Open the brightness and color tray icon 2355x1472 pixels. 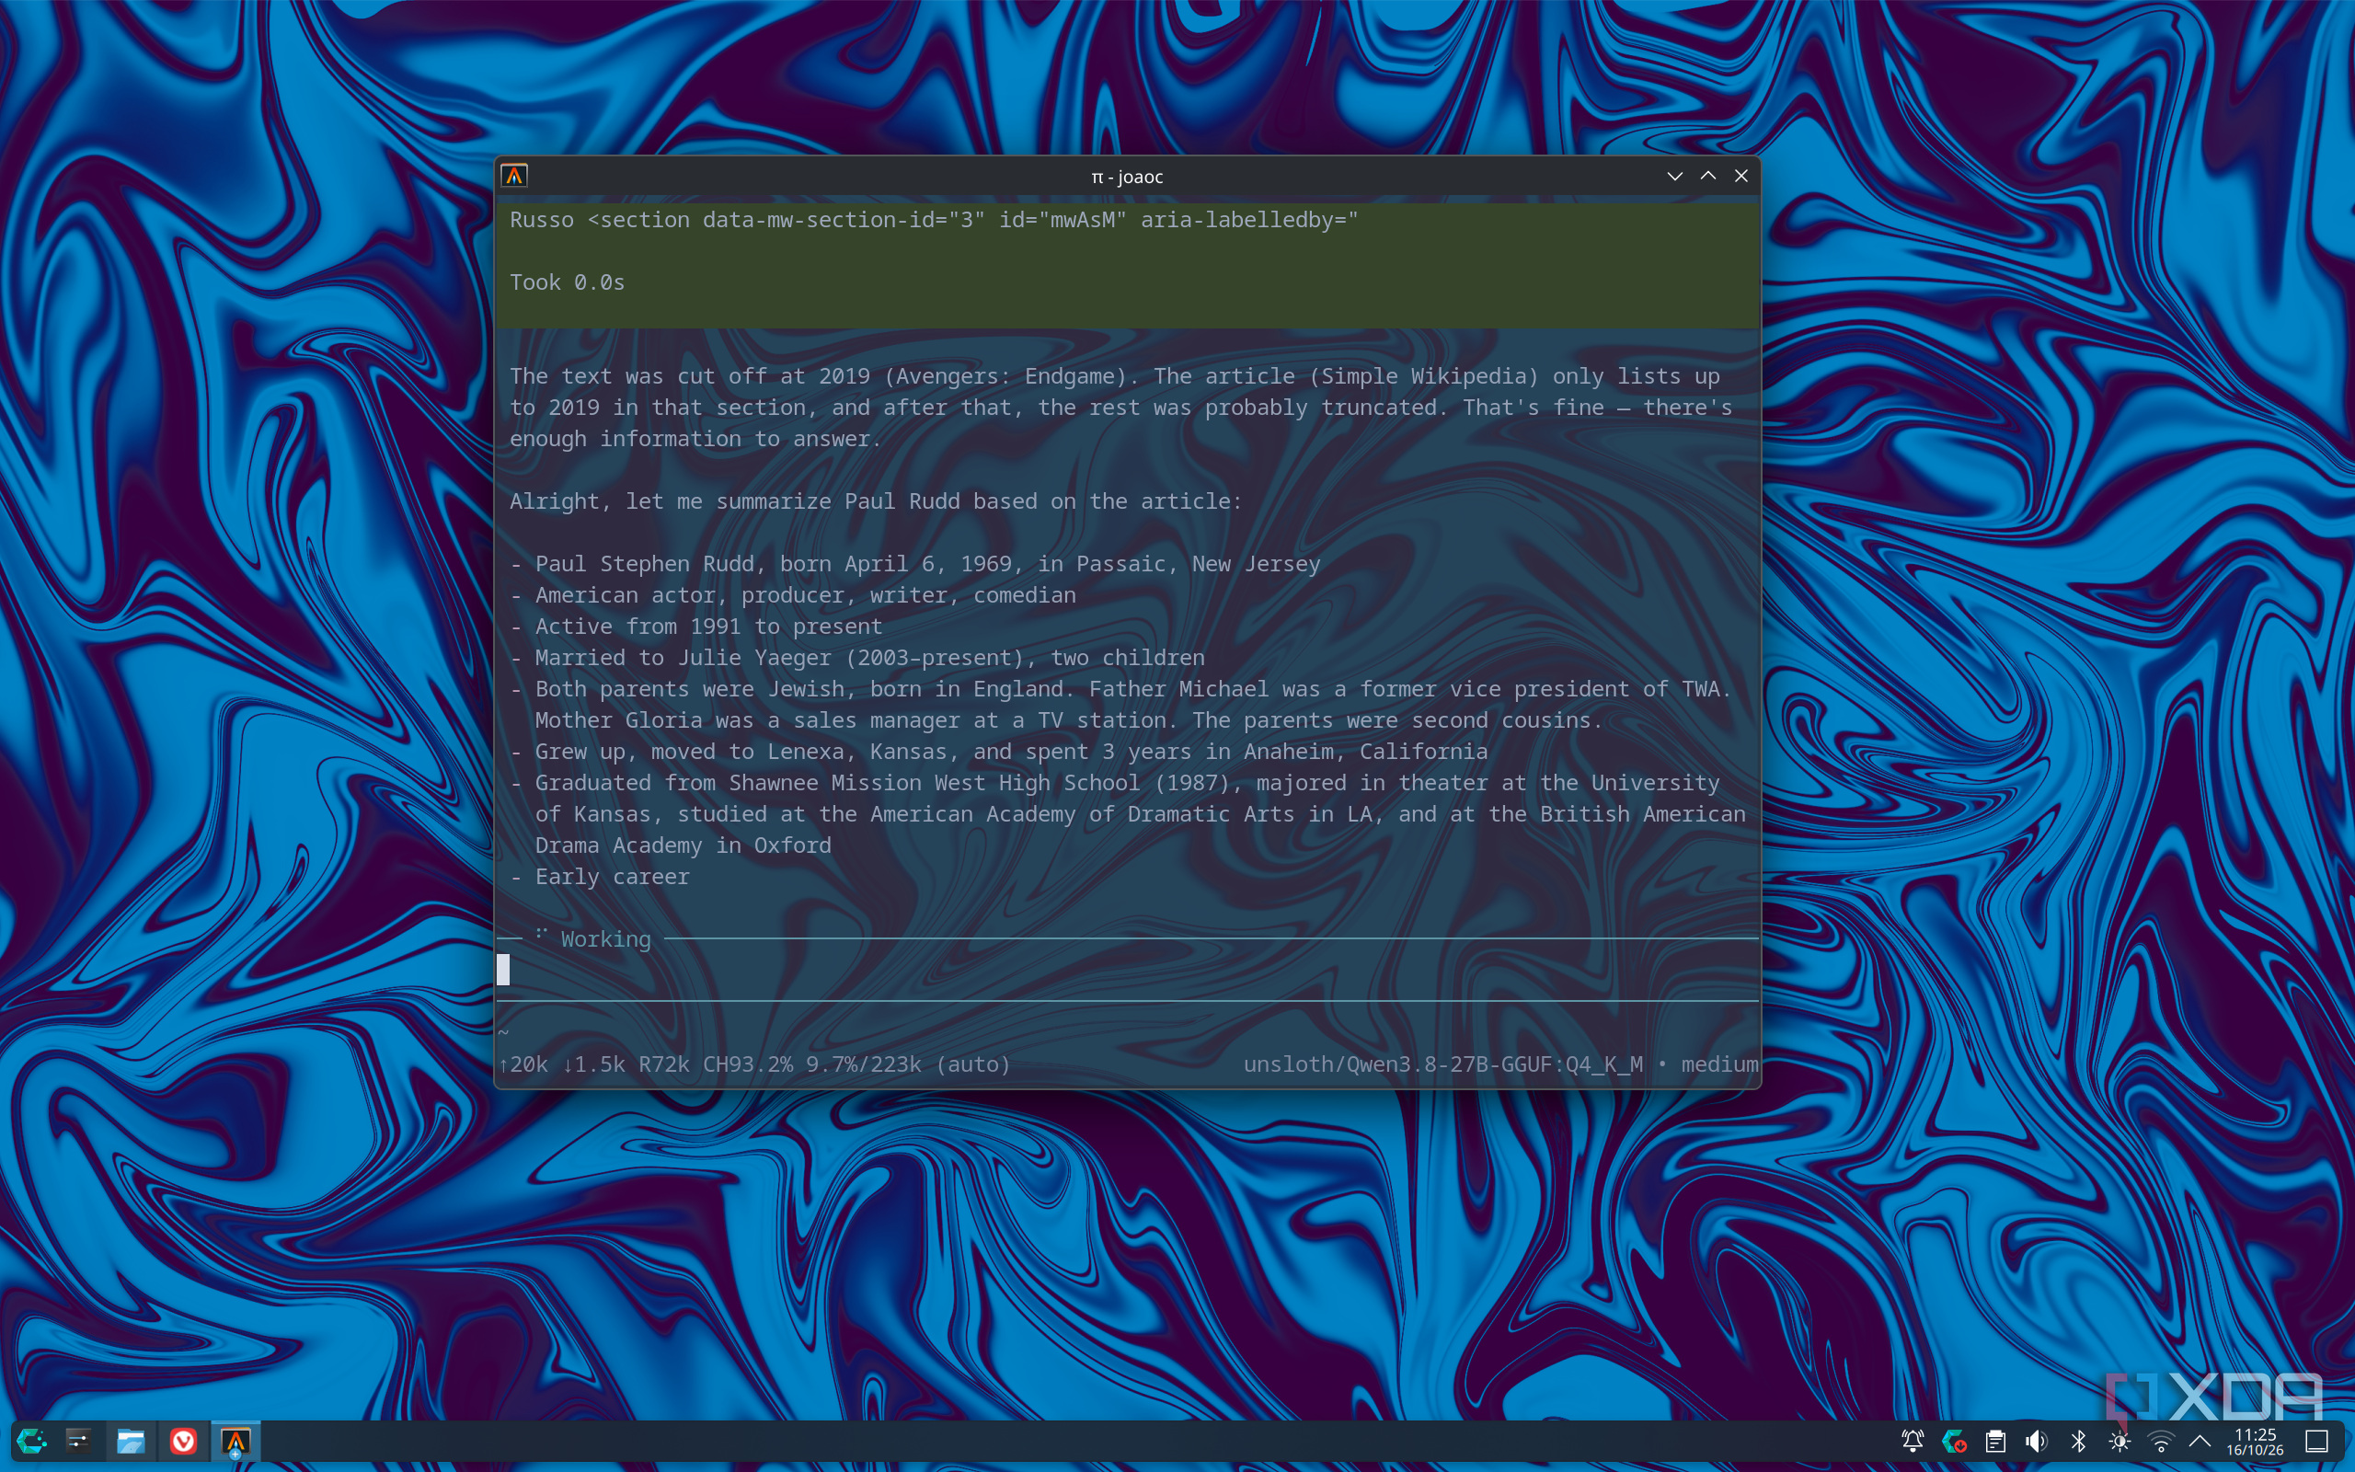[2119, 1441]
